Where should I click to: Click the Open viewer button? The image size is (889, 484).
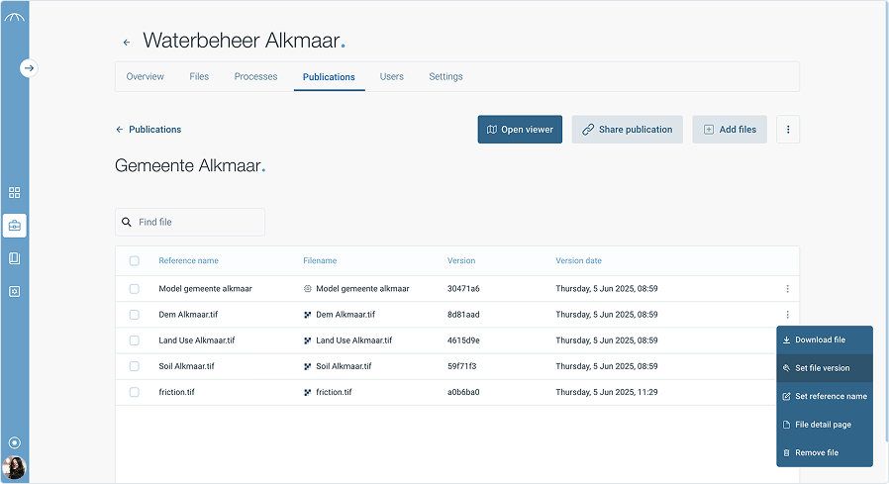pyautogui.click(x=520, y=130)
